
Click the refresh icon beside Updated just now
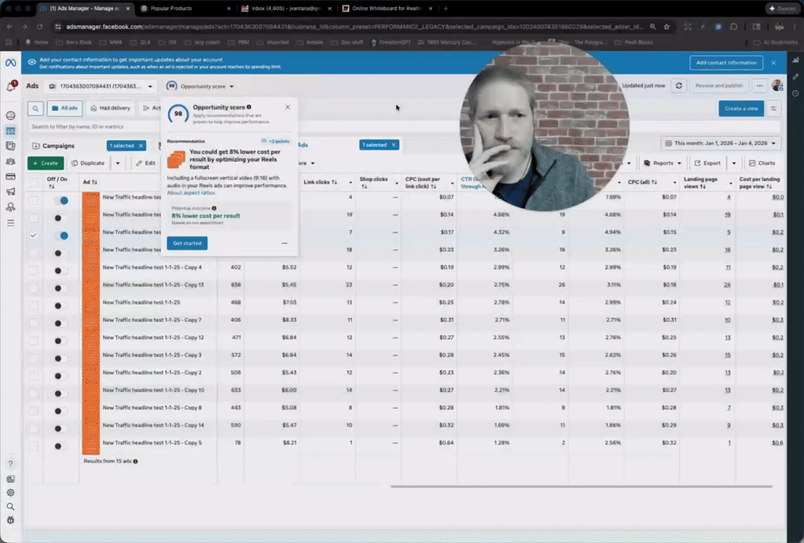click(x=679, y=86)
